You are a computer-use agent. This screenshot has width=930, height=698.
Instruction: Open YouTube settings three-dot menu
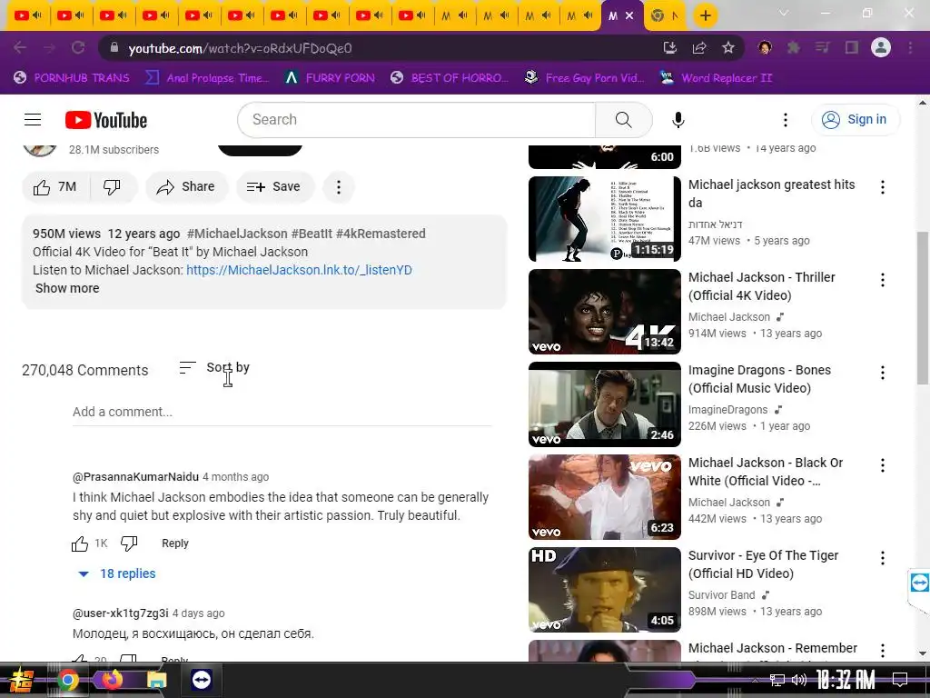click(x=786, y=120)
